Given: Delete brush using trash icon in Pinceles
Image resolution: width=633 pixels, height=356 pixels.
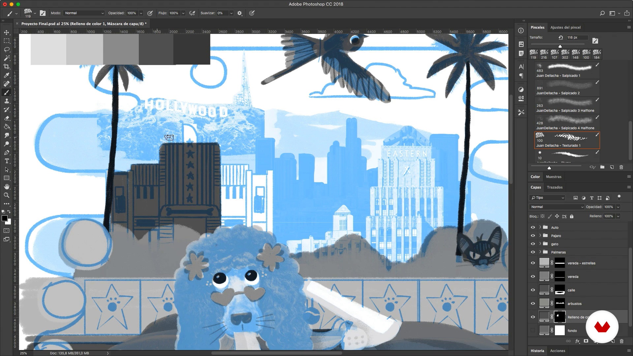Looking at the screenshot, I should 621,167.
